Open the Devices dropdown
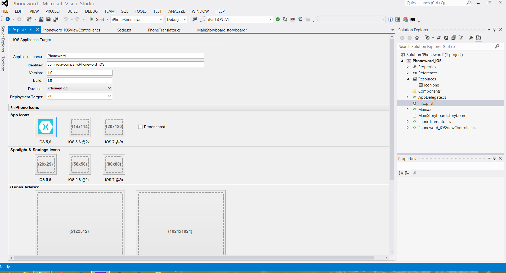This screenshot has height=273, width=506. click(109, 88)
